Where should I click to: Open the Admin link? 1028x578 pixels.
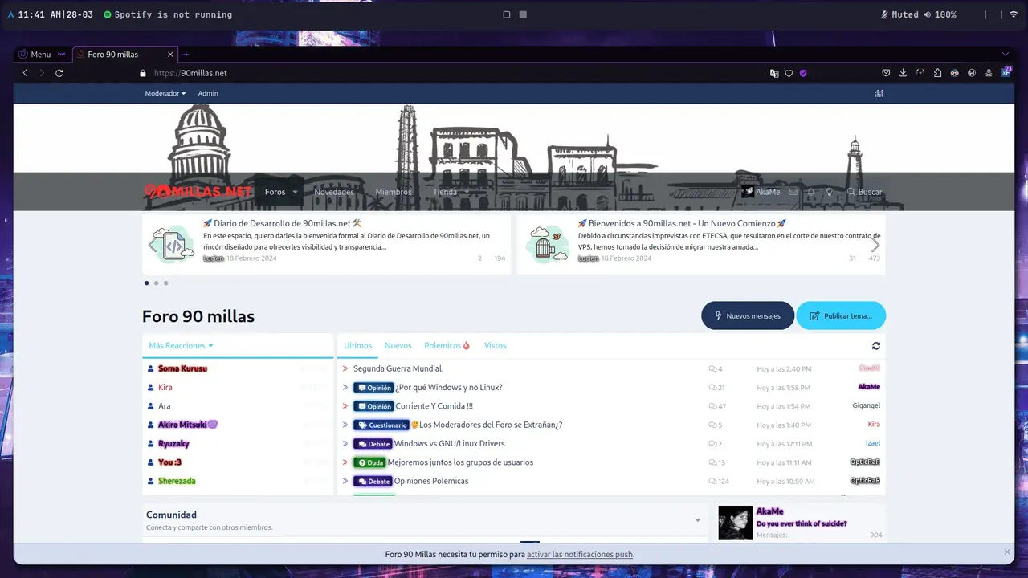click(x=208, y=93)
